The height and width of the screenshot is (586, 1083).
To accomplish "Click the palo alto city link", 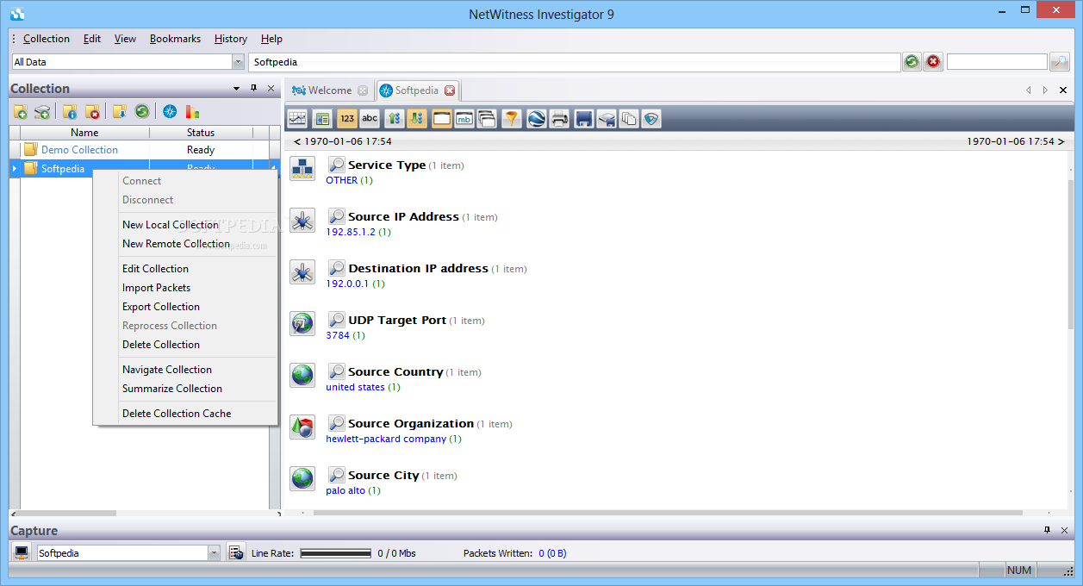I will click(x=345, y=490).
